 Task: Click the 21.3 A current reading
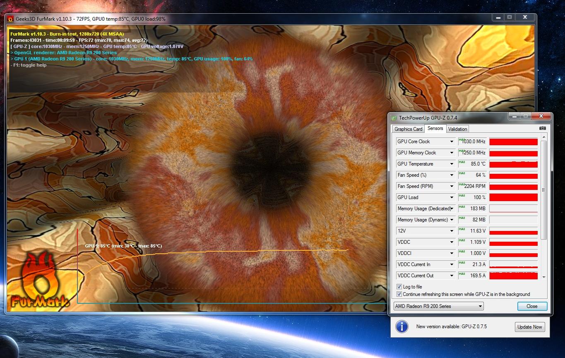click(479, 264)
